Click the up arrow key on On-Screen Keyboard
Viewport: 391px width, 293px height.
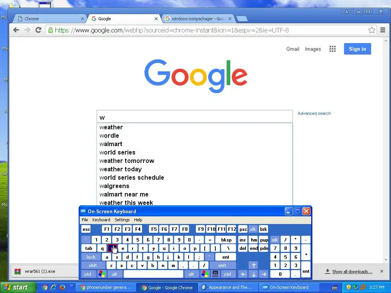[x=254, y=266]
